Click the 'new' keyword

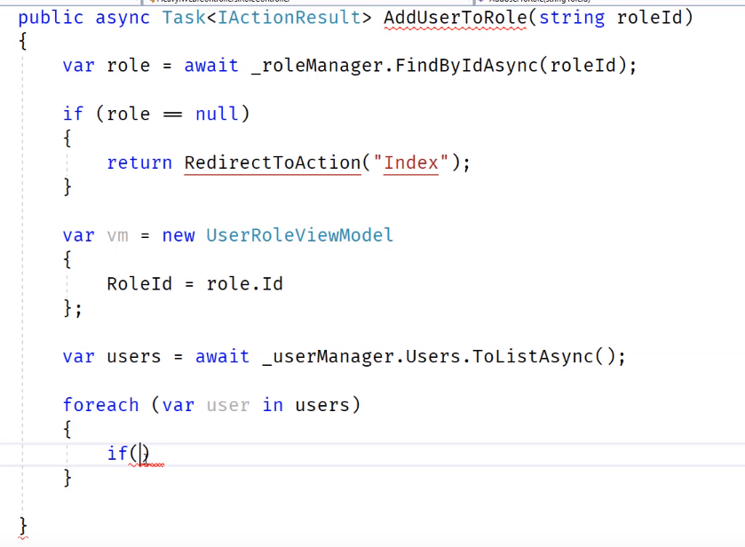click(178, 235)
